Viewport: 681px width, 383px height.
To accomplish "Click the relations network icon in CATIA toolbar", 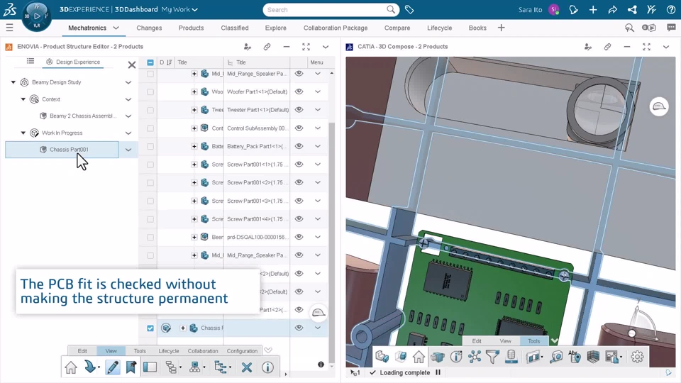I will [x=475, y=357].
